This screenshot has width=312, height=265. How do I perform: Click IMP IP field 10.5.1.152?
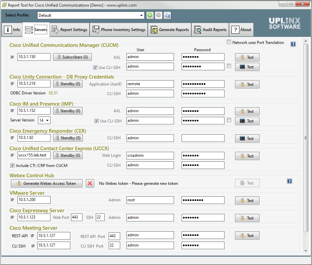tap(34, 111)
